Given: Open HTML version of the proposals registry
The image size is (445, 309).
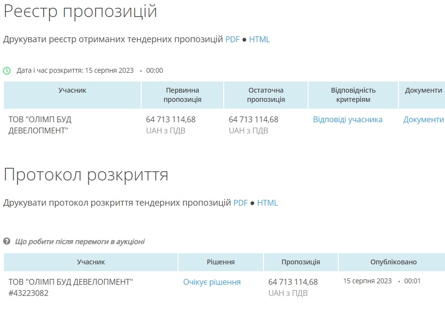Looking at the screenshot, I should 259,40.
